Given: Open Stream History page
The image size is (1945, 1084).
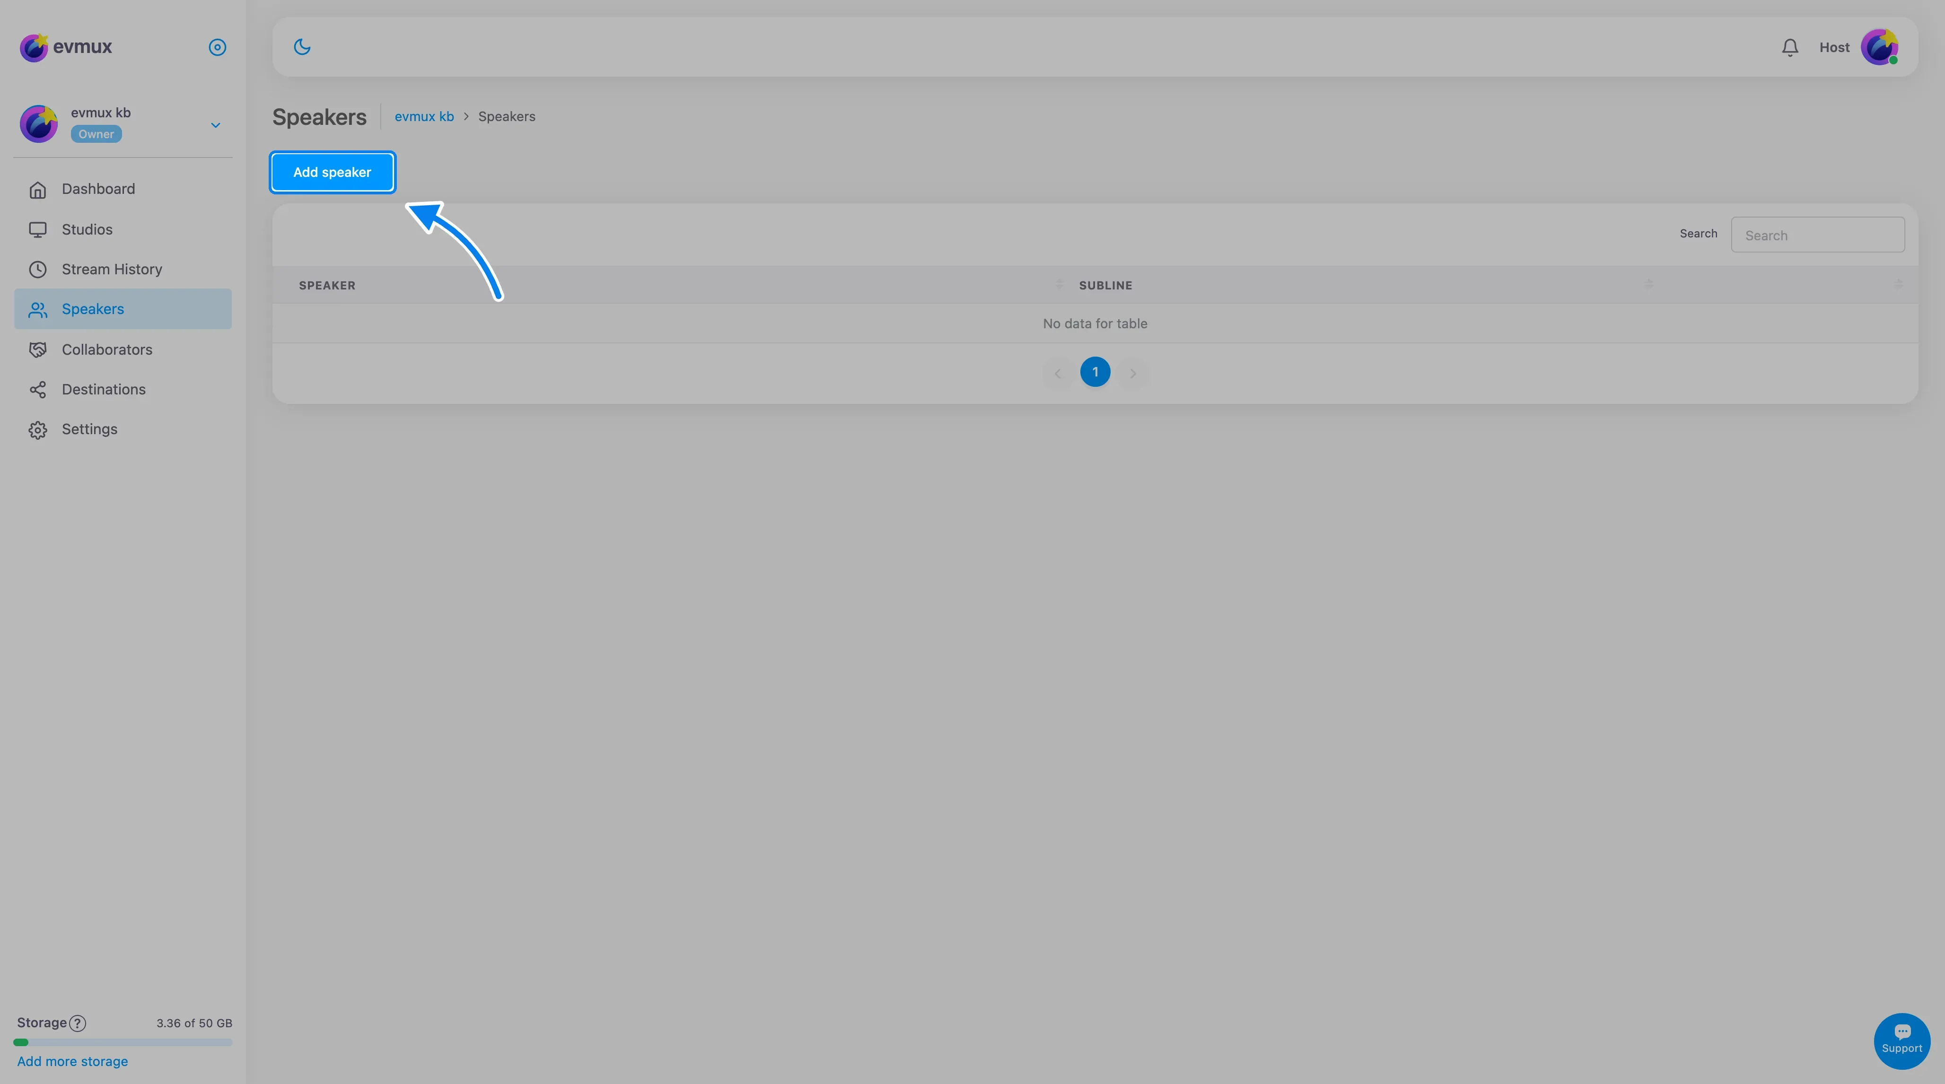Looking at the screenshot, I should [123, 269].
